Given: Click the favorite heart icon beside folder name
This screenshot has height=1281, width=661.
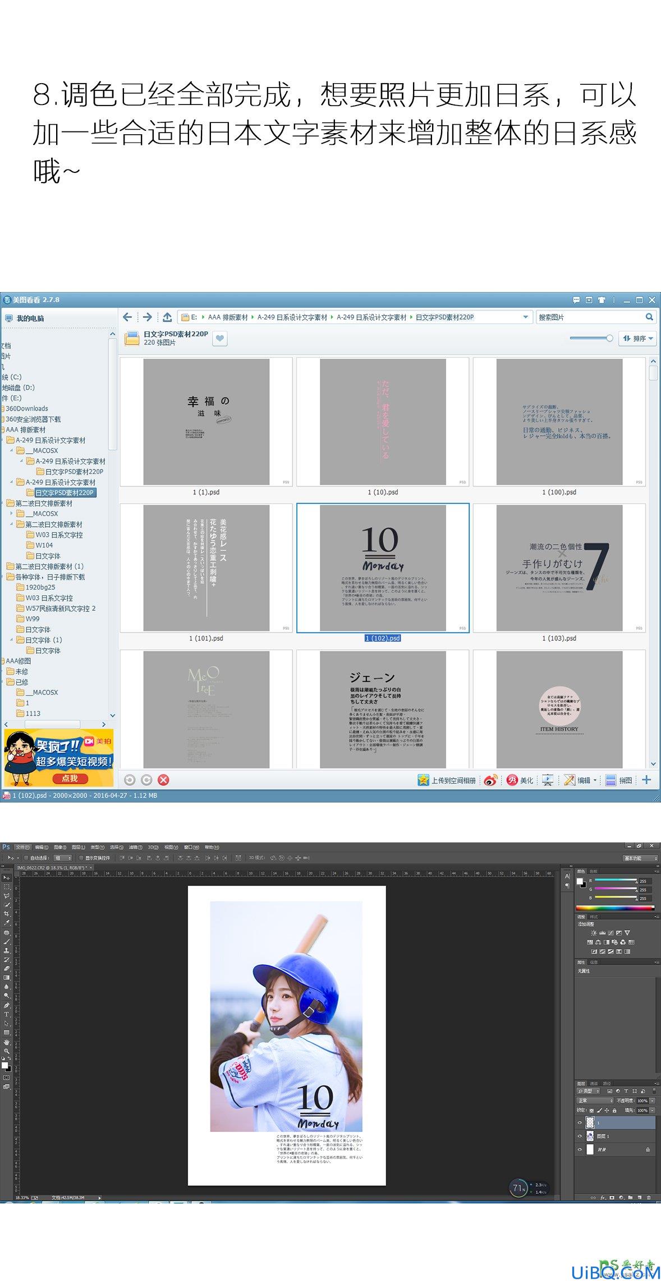Looking at the screenshot, I should 220,339.
